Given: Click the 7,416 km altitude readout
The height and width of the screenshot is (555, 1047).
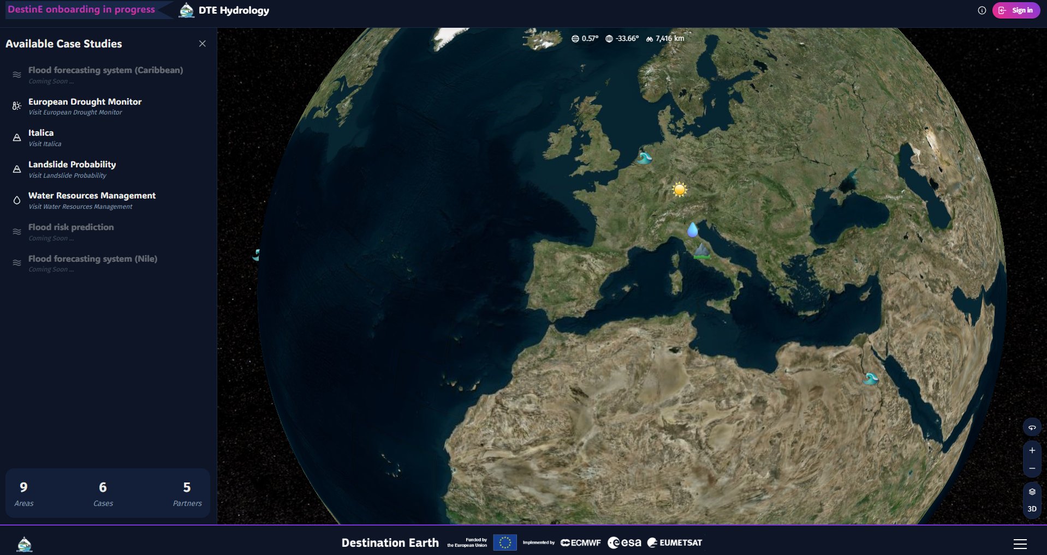Looking at the screenshot, I should [665, 39].
